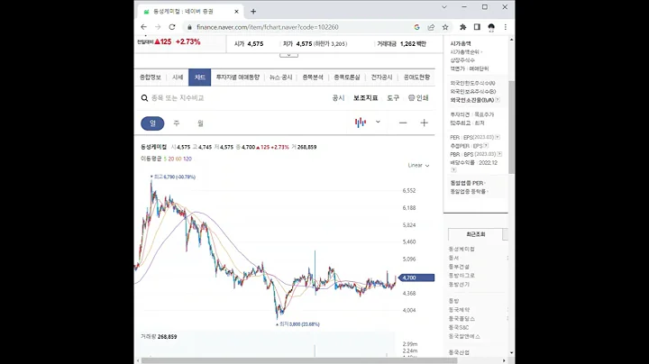Open 동국S&C from the recent list
Screen dimensions: 649x364
(x=459, y=327)
